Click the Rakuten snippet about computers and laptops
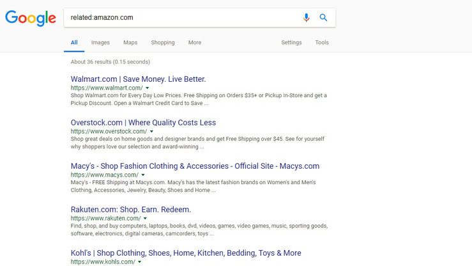Screen dimensions: 472x266 click(x=199, y=230)
